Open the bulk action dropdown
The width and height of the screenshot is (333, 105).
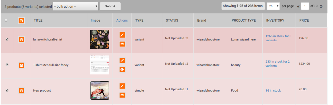[76, 6]
